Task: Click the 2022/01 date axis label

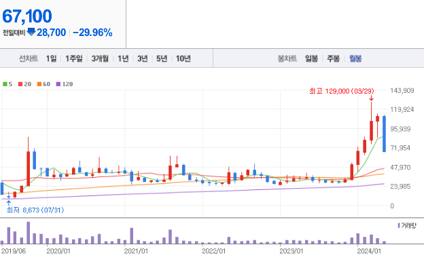Action: (x=213, y=251)
